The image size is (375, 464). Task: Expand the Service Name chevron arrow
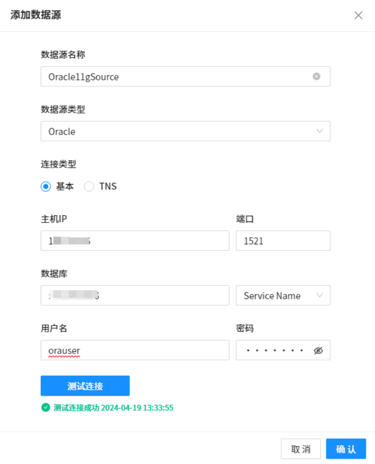click(x=319, y=295)
